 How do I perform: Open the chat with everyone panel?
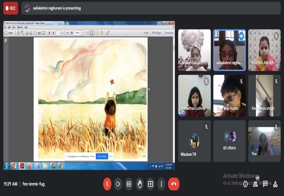(265, 184)
